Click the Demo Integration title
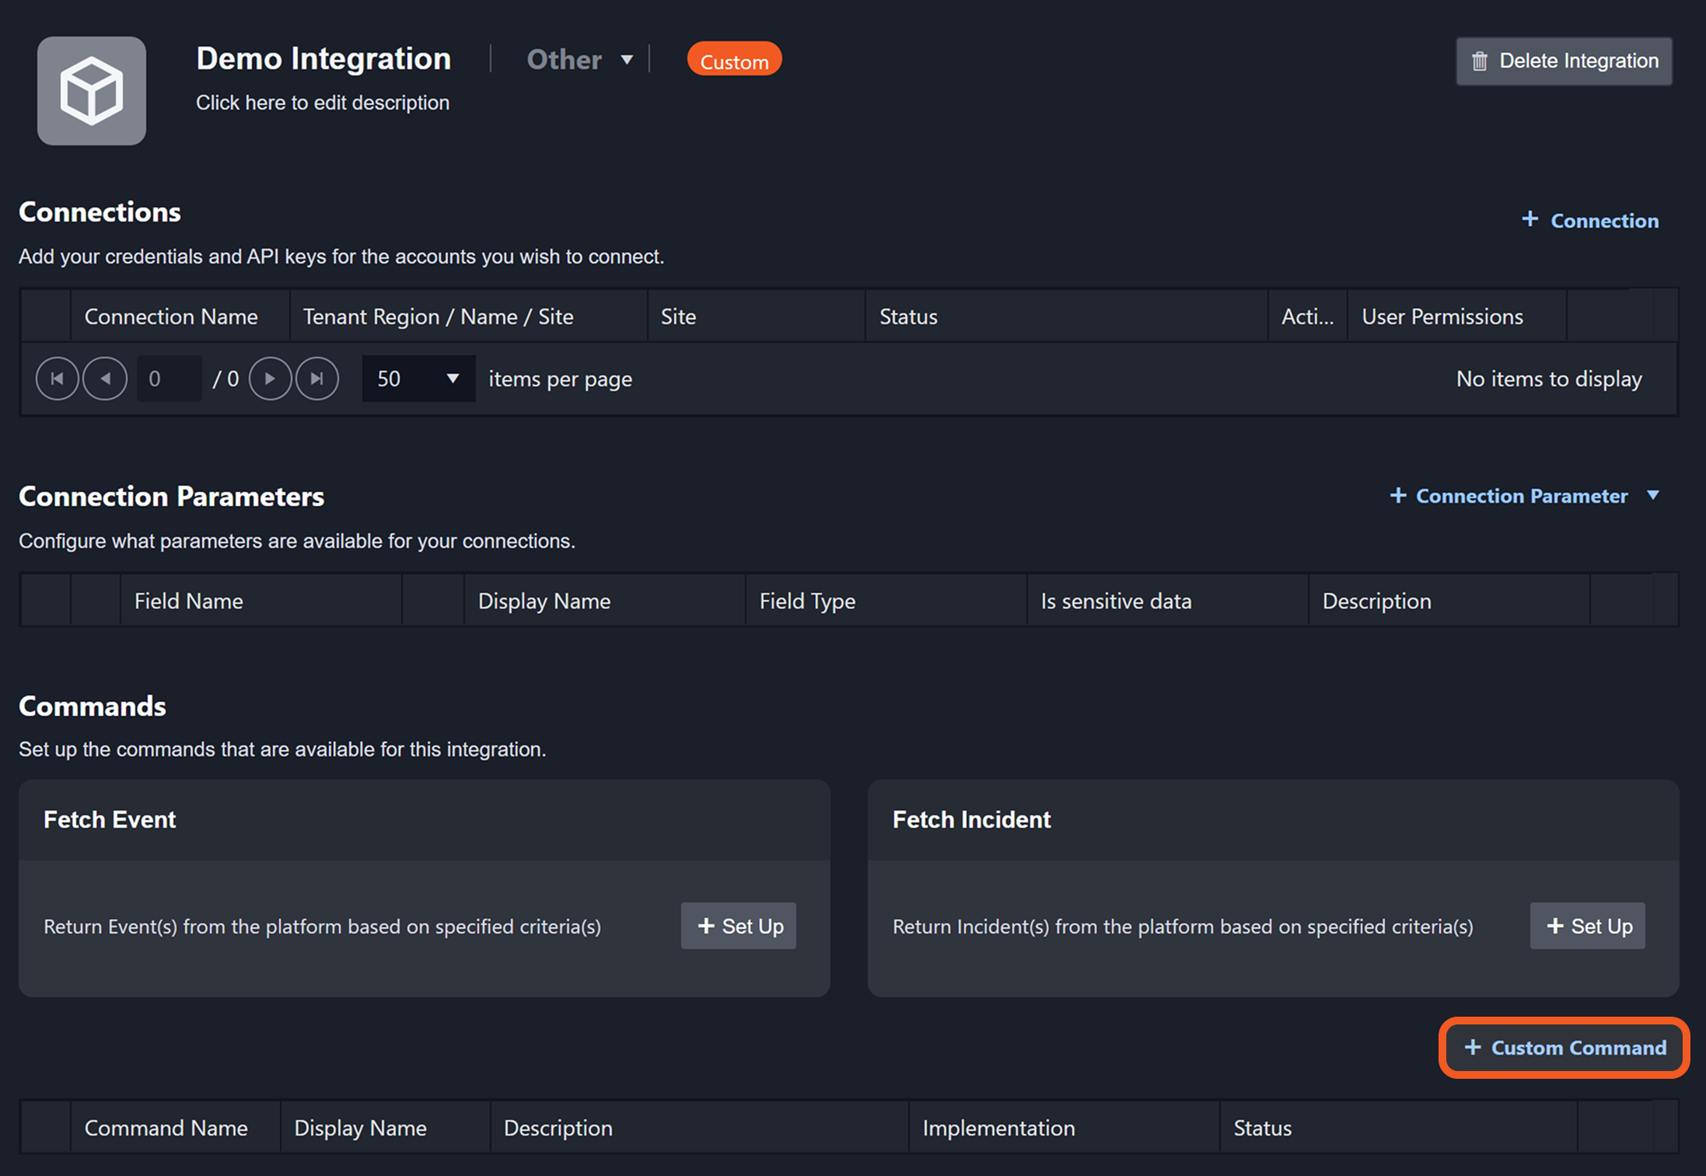 323,59
